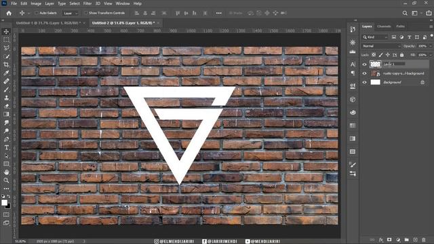Select the Horizontal Type tool
The height and width of the screenshot is (244, 434).
(6, 148)
